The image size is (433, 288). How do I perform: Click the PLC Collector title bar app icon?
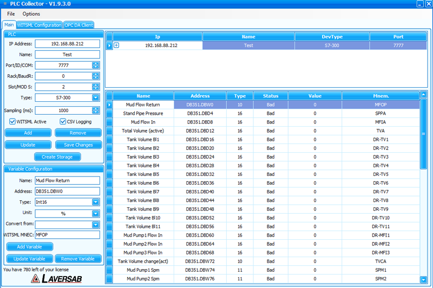tap(4, 3)
